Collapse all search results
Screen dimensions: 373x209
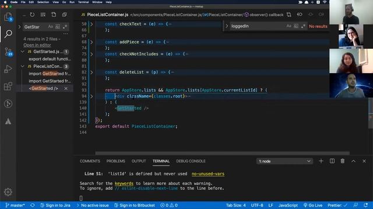64,15
